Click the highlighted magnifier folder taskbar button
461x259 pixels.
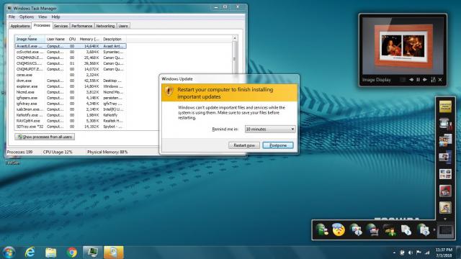pyautogui.click(x=114, y=253)
